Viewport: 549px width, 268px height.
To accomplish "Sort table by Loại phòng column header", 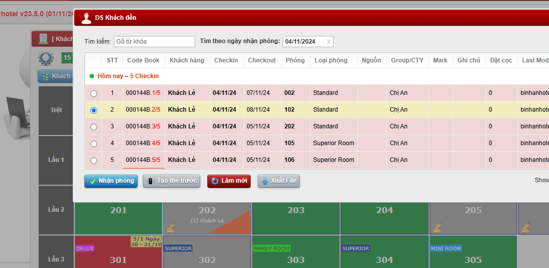I will (x=331, y=60).
